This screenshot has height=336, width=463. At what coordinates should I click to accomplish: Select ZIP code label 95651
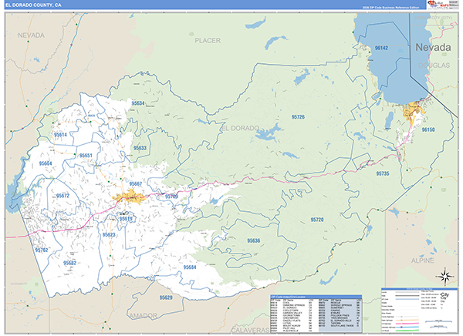pos(86,155)
